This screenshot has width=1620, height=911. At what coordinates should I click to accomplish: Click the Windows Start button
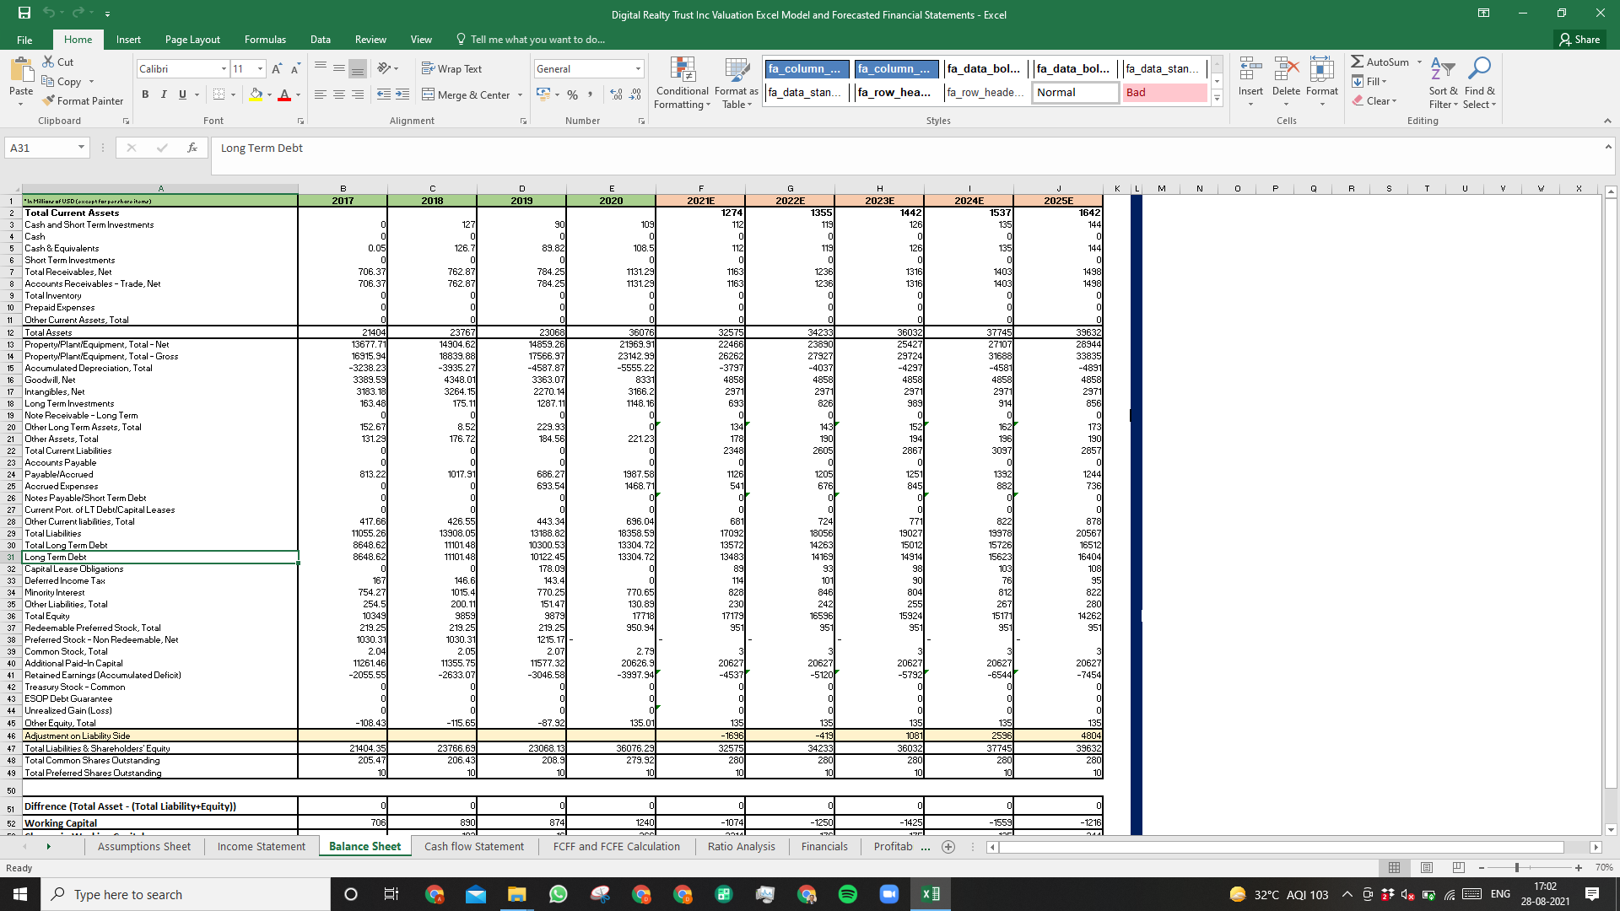pyautogui.click(x=20, y=894)
